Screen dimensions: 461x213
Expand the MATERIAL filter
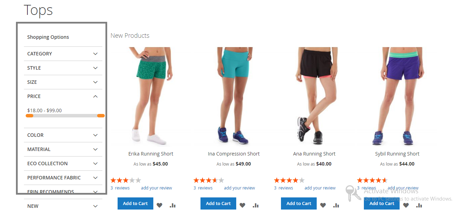pos(63,149)
